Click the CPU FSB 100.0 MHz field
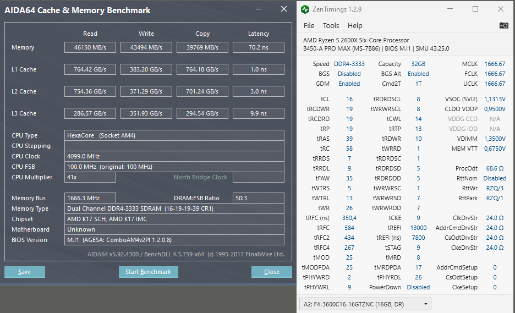Image resolution: width=515 pixels, height=313 pixels. pyautogui.click(x=174, y=167)
